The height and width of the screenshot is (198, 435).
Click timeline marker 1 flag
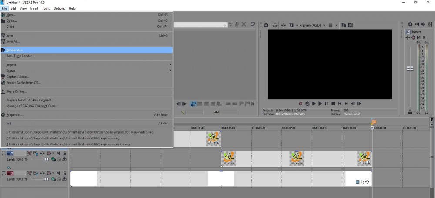374,122
